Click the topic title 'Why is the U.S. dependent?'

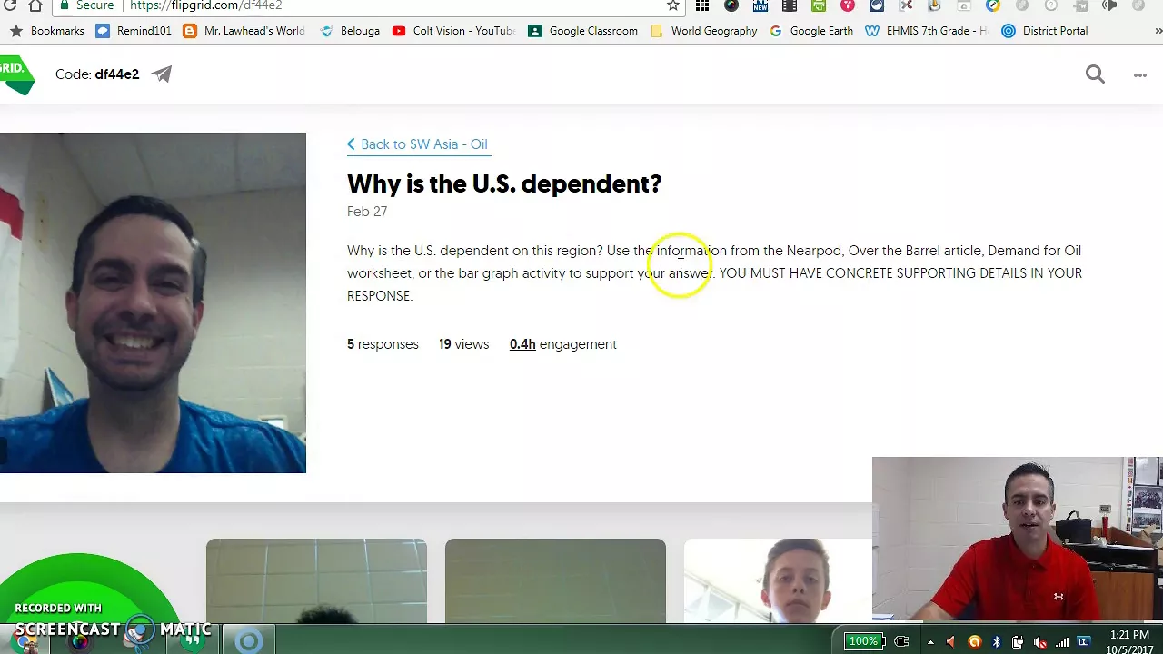click(x=504, y=184)
